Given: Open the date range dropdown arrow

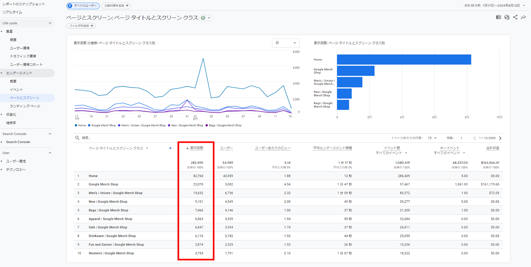Looking at the screenshot, I should 524,6.
